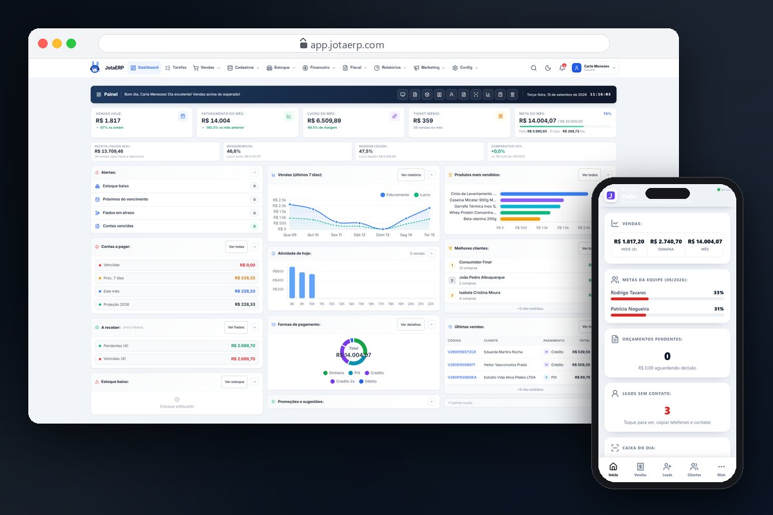Screen dimensions: 773x515
Task: Click Fiados em atraso icon
Action: [97, 212]
